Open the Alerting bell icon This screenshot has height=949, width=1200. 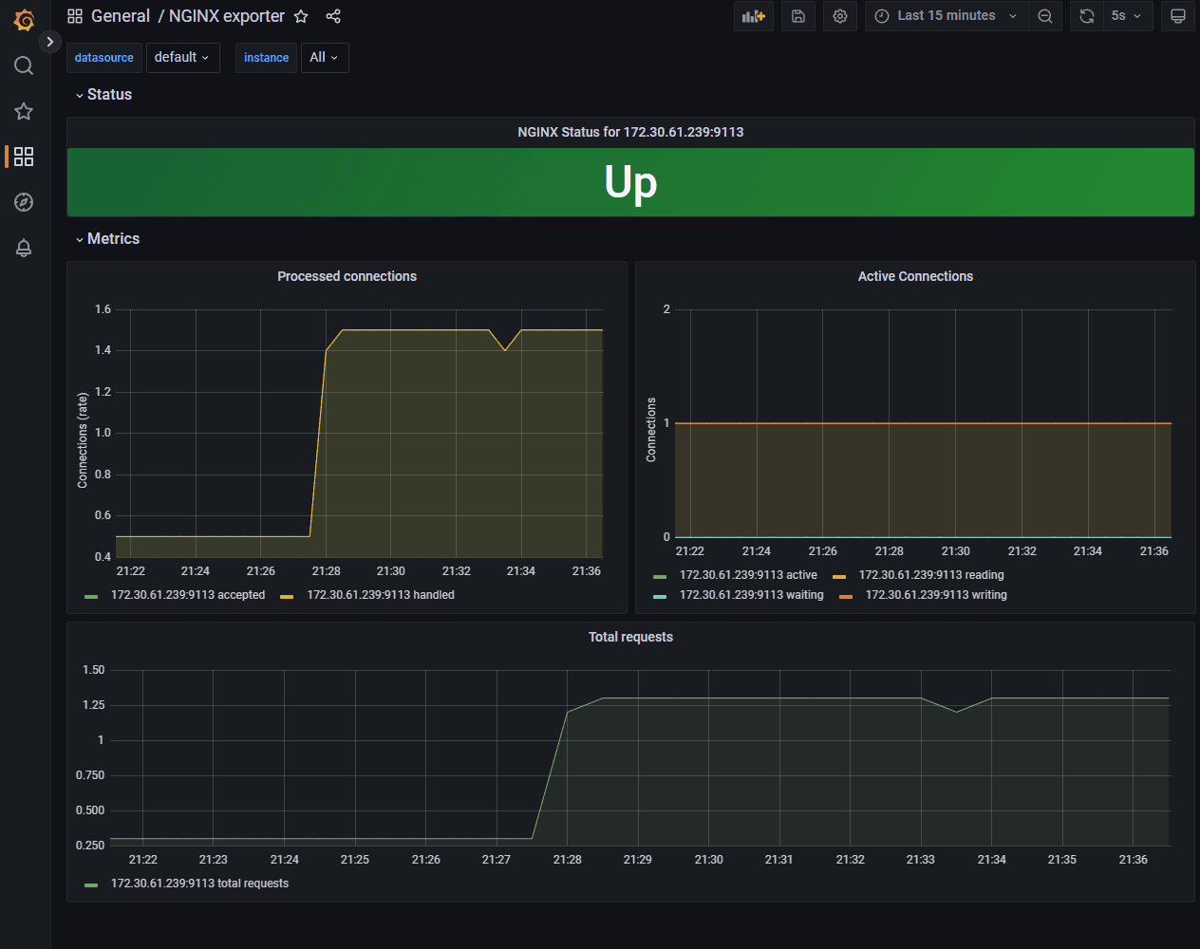click(24, 248)
